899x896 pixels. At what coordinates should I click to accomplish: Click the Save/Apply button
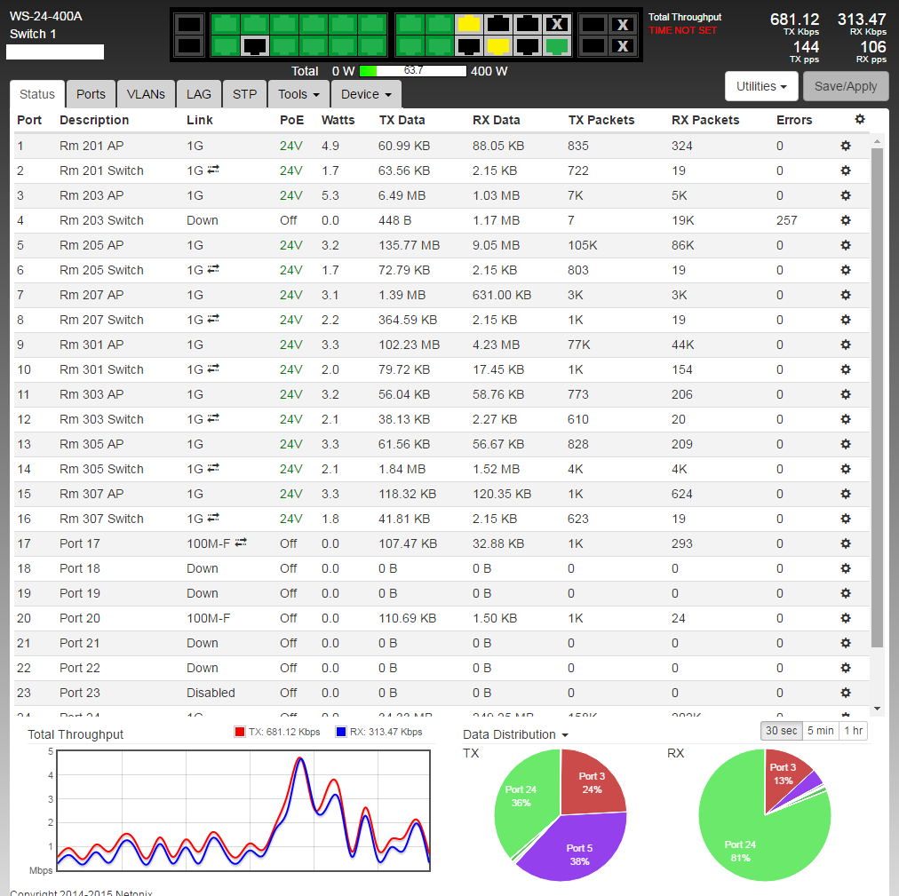coord(846,86)
